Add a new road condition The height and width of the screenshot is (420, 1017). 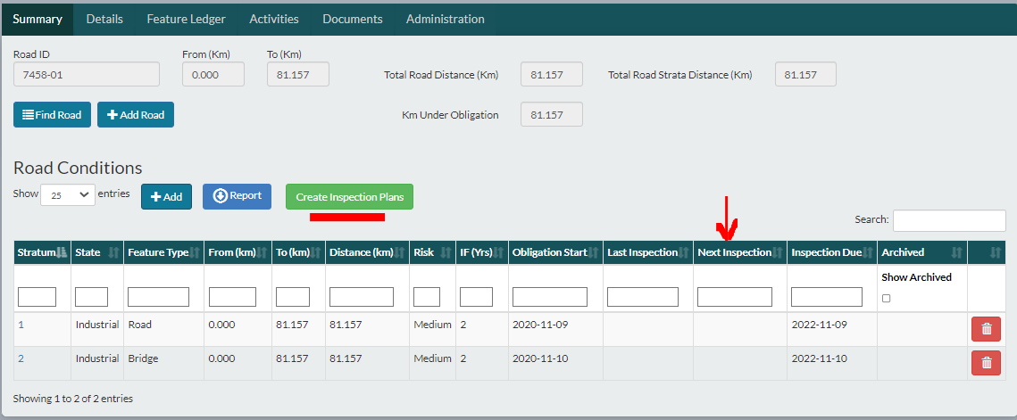[167, 196]
